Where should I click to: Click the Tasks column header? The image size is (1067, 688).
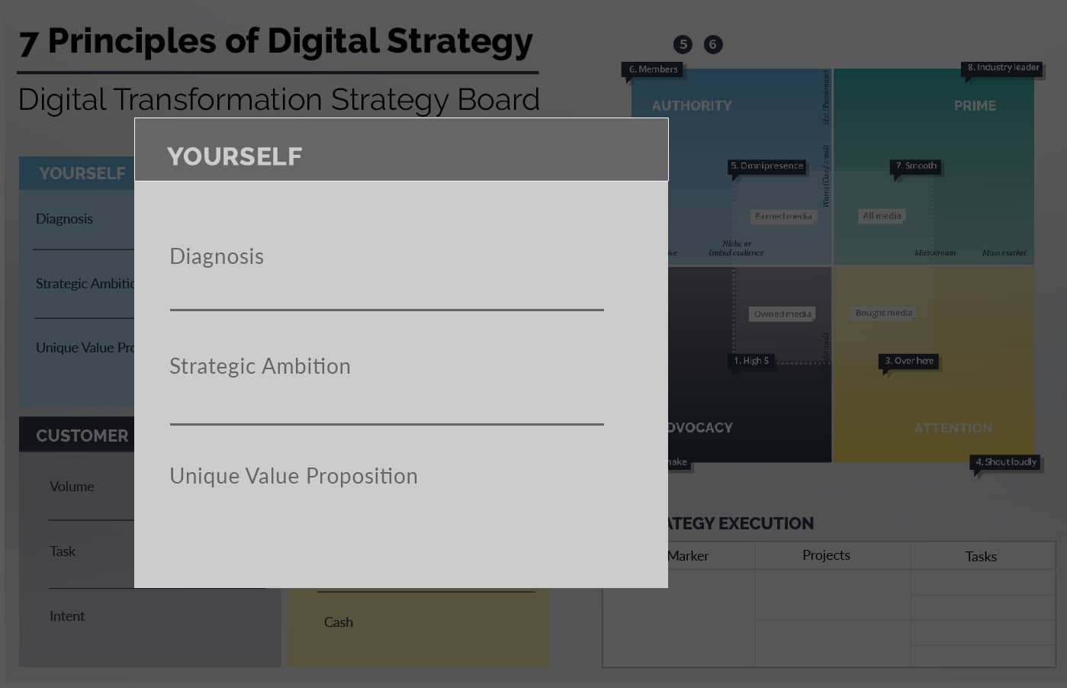tap(981, 556)
